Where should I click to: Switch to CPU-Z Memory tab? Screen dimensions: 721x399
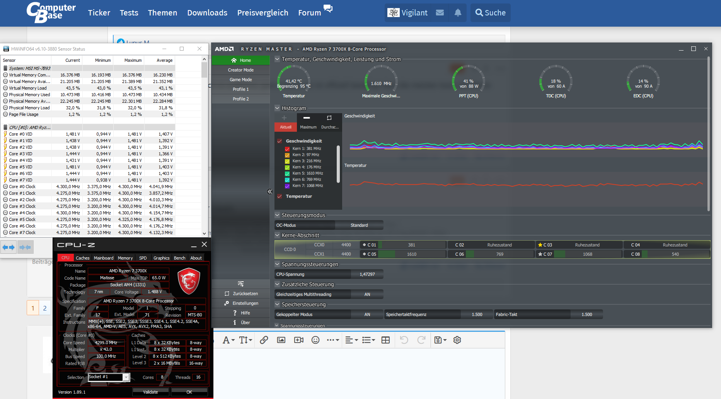pos(125,258)
